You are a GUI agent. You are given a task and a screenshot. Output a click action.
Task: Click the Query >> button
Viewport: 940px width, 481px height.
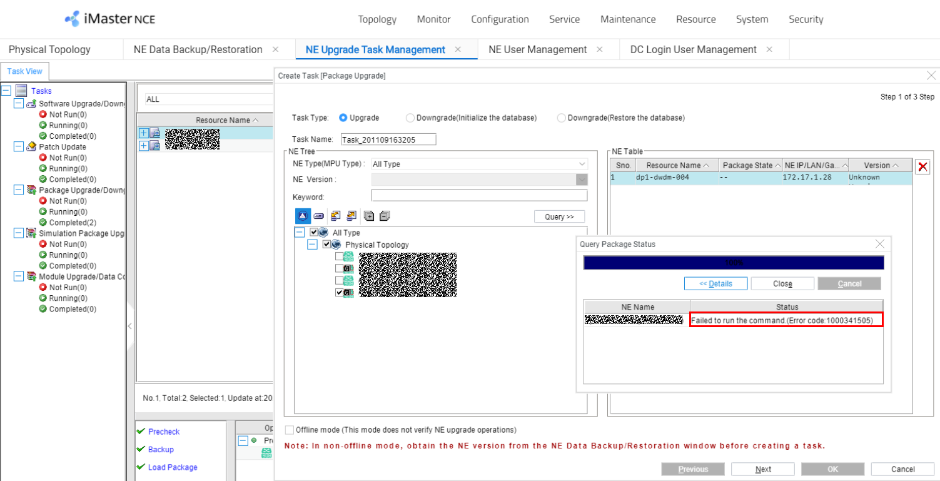pyautogui.click(x=559, y=217)
